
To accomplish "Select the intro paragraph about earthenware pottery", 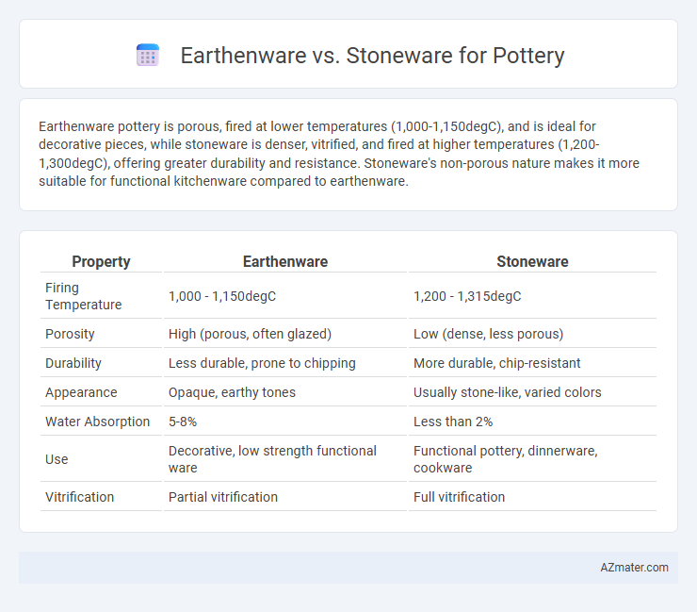I will point(339,154).
